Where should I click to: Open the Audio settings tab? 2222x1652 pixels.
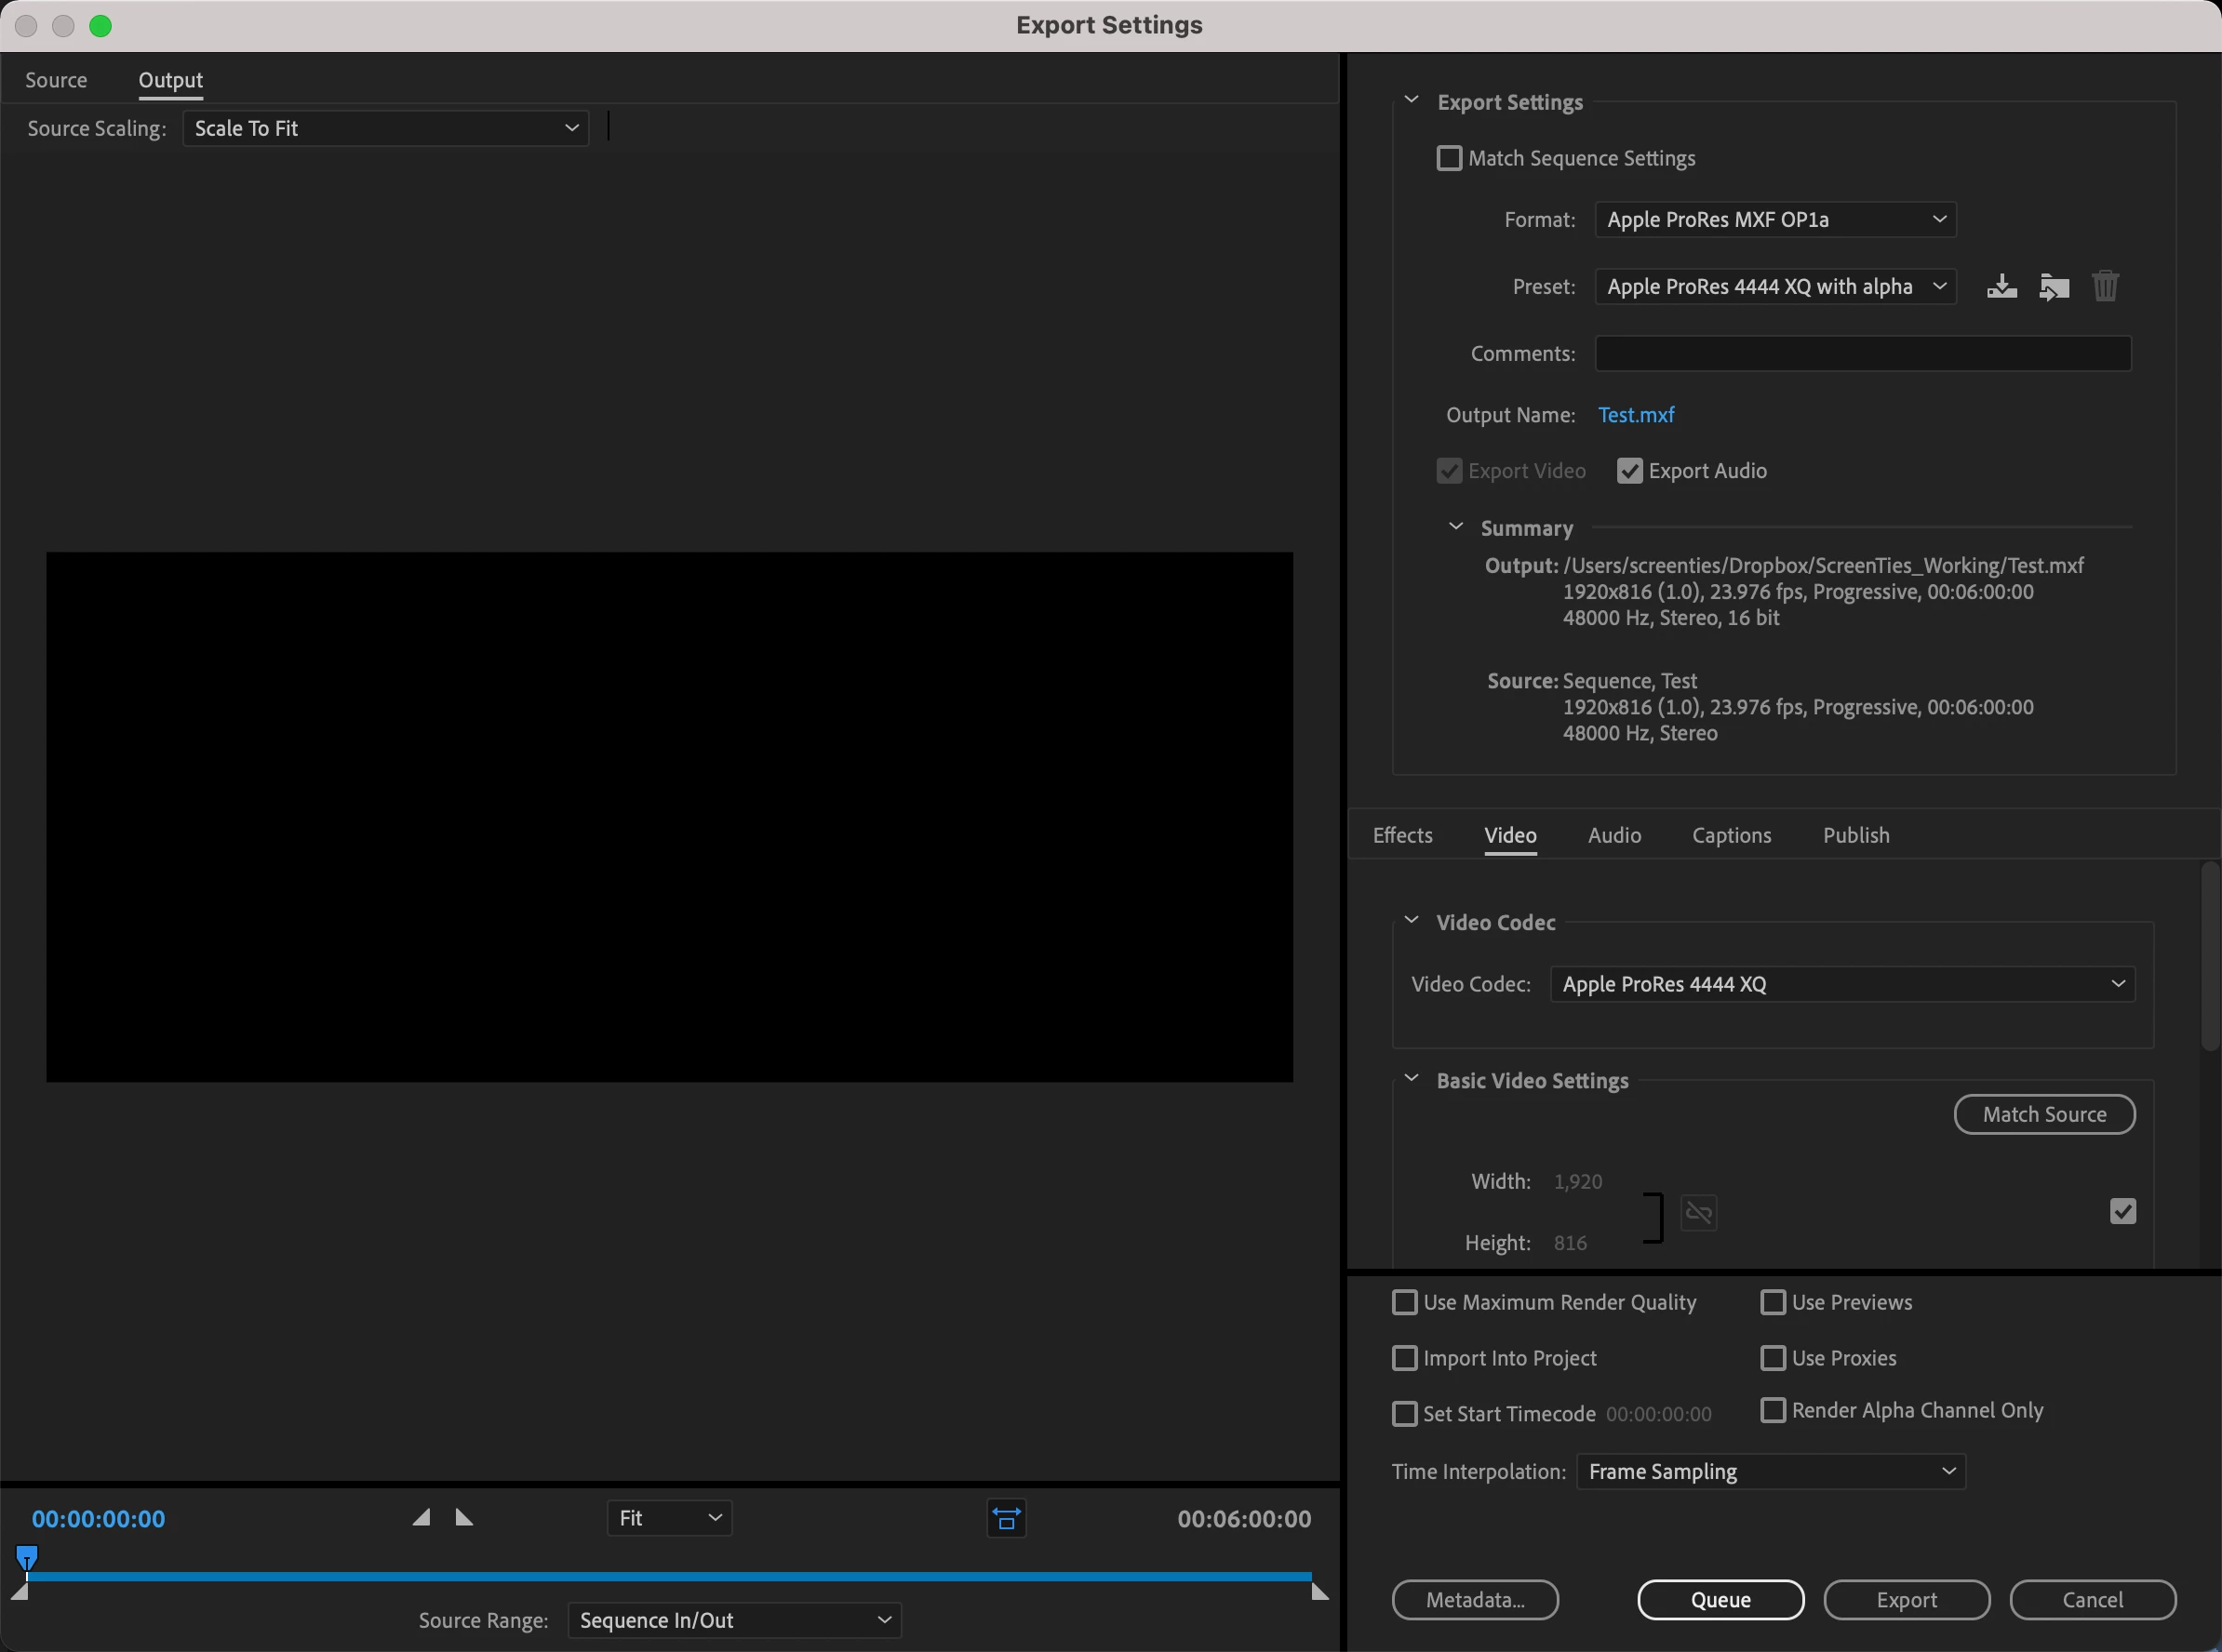tap(1613, 835)
